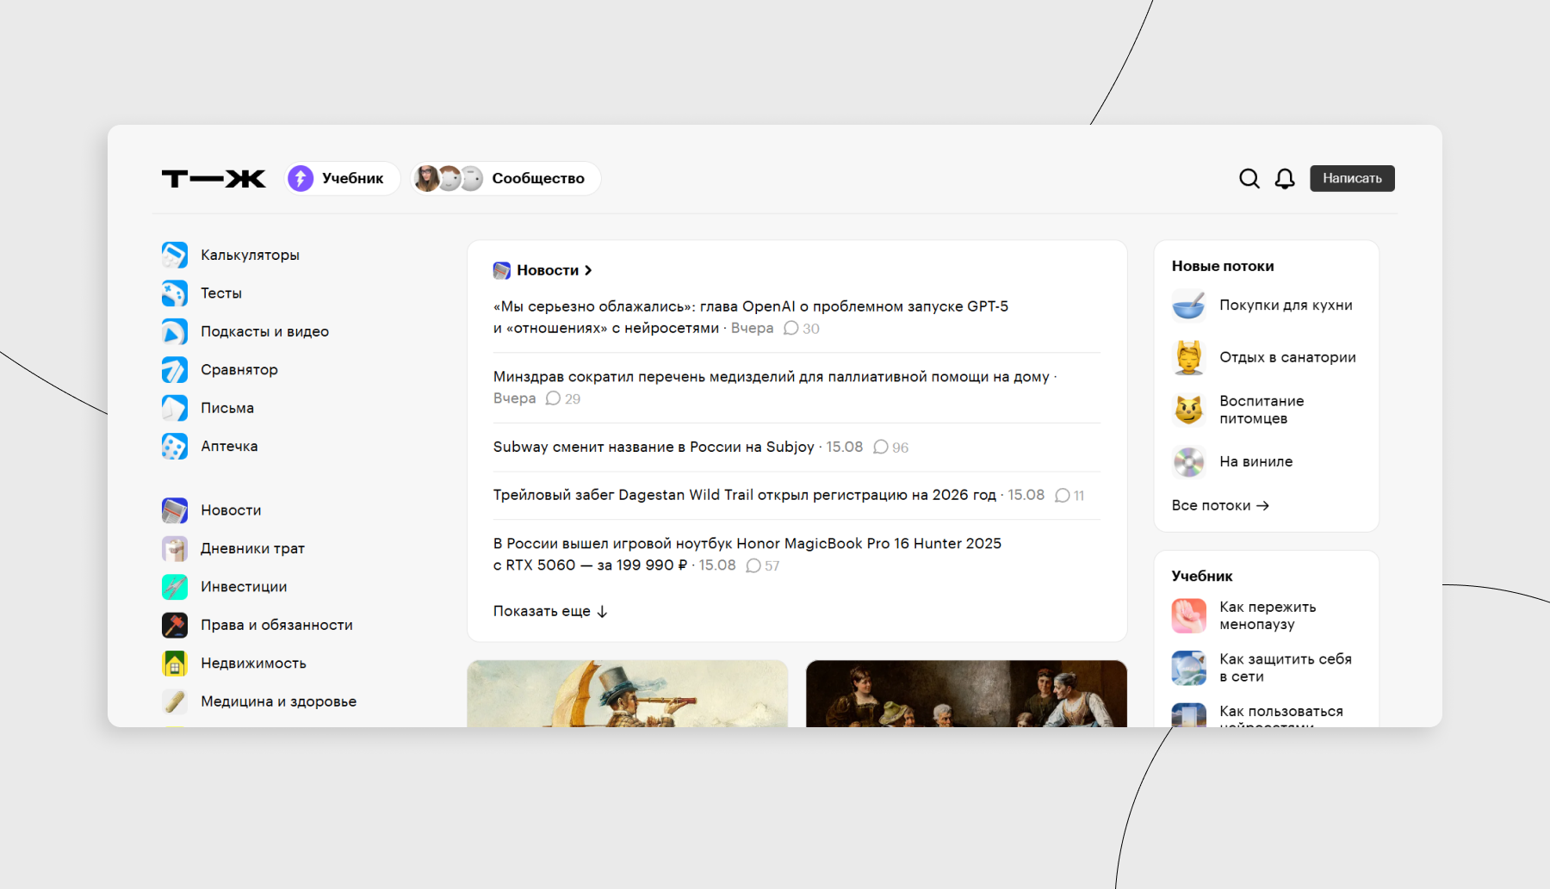
Task: Open Покупки для кухни stream
Action: coord(1286,306)
